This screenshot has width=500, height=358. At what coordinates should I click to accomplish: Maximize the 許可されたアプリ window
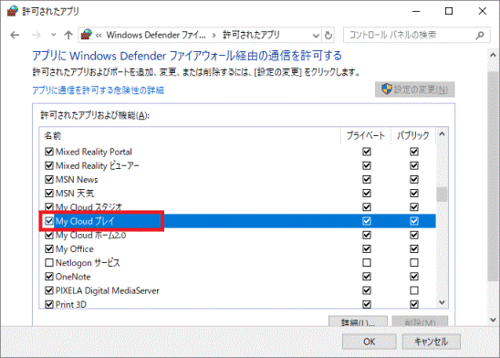coord(449,11)
